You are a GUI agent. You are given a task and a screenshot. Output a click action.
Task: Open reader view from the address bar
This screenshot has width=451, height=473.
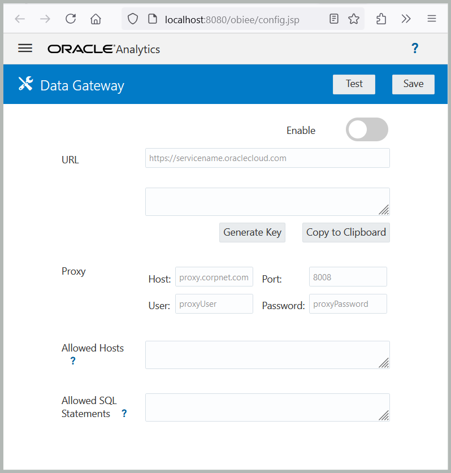point(333,18)
